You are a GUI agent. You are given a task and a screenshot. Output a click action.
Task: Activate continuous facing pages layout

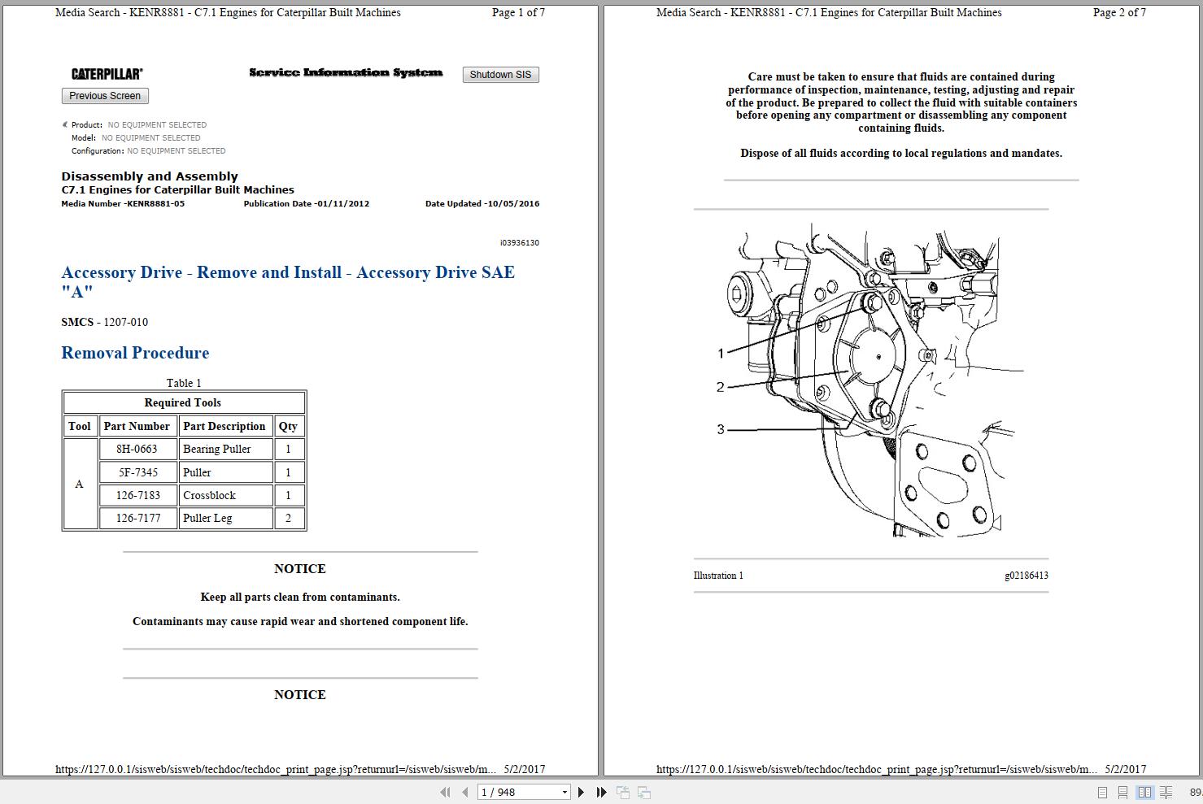coord(1166,792)
